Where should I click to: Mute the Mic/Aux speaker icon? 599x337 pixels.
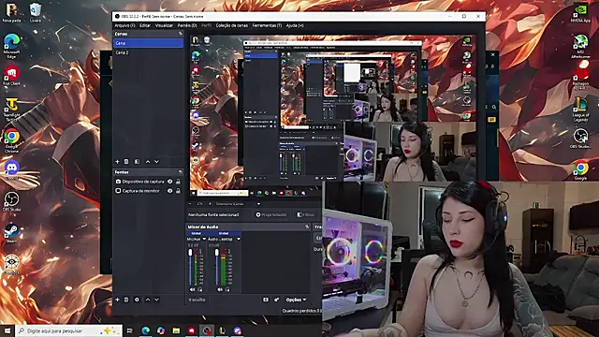pyautogui.click(x=192, y=289)
